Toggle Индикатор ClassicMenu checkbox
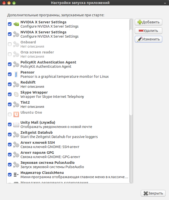 click(x=10, y=175)
